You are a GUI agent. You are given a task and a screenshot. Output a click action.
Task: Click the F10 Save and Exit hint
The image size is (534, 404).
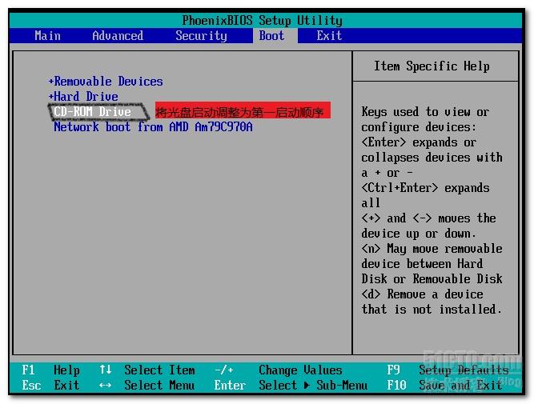pos(444,386)
